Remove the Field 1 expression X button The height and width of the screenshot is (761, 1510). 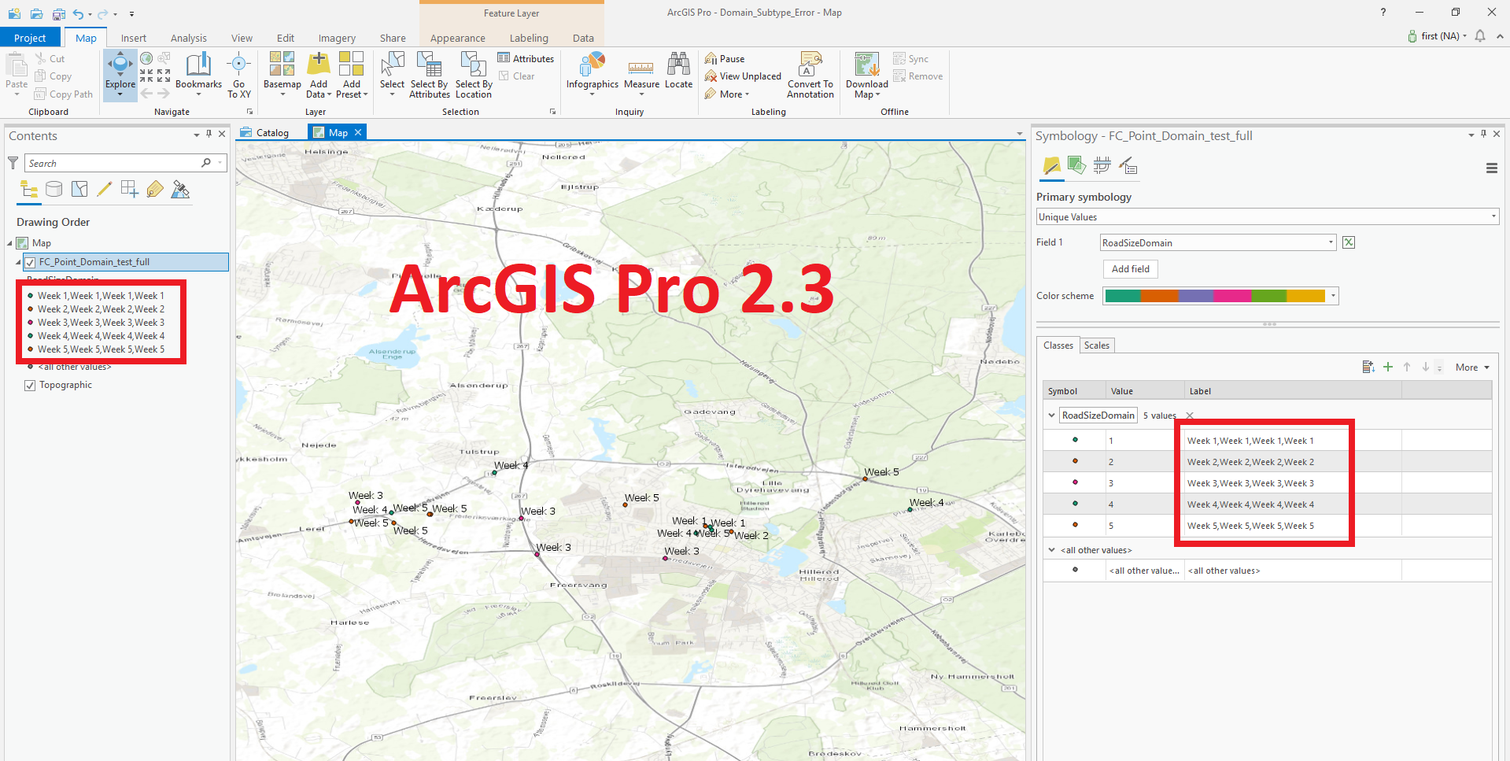1349,242
